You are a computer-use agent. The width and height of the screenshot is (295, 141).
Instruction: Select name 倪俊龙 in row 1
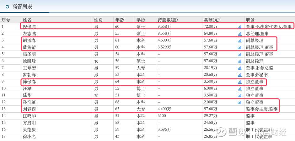(x=29, y=27)
